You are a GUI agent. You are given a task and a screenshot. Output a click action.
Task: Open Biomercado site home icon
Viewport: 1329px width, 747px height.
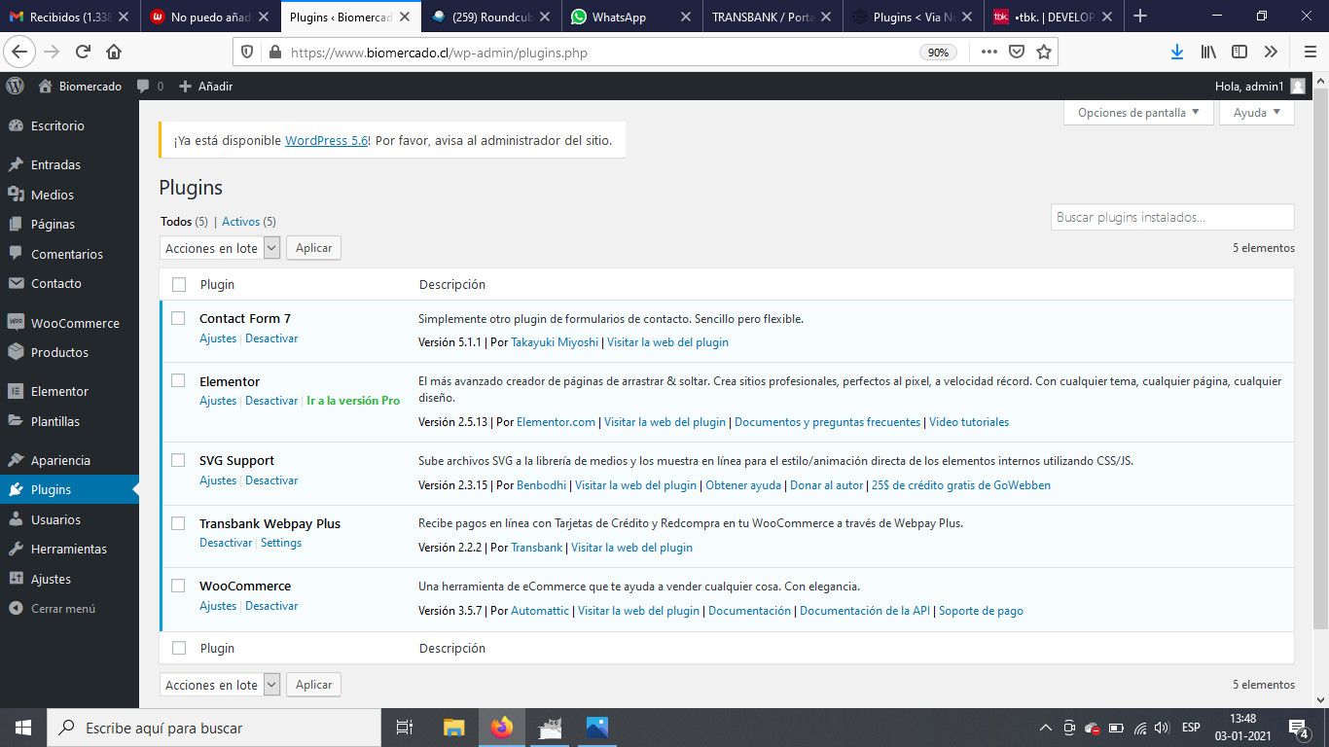coord(45,86)
